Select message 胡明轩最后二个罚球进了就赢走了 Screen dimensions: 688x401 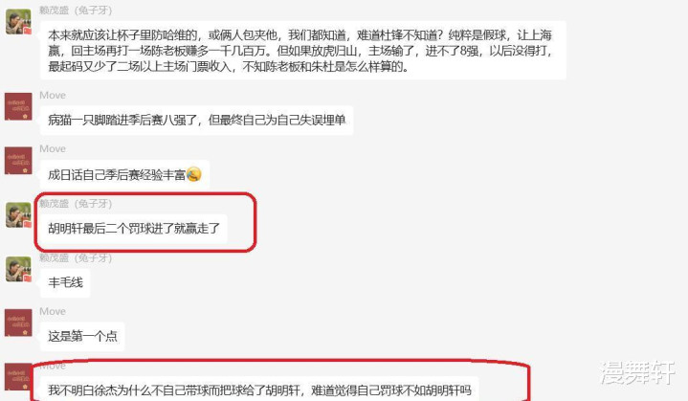[x=133, y=228]
